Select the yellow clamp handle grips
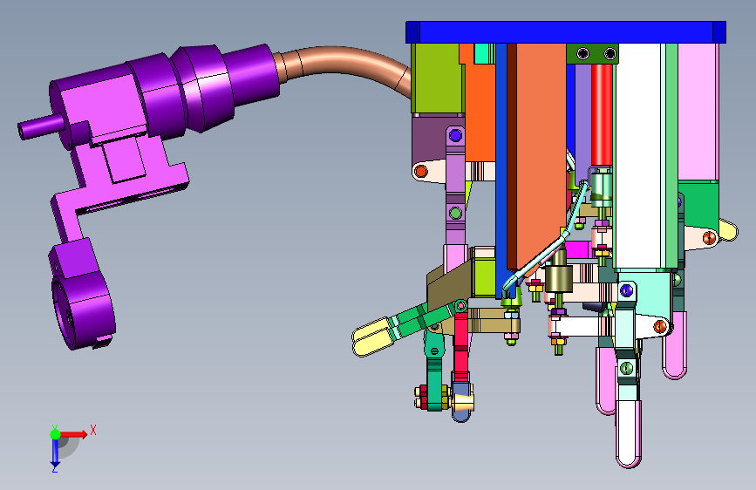Screen dimensions: 756x490 click(x=371, y=337)
